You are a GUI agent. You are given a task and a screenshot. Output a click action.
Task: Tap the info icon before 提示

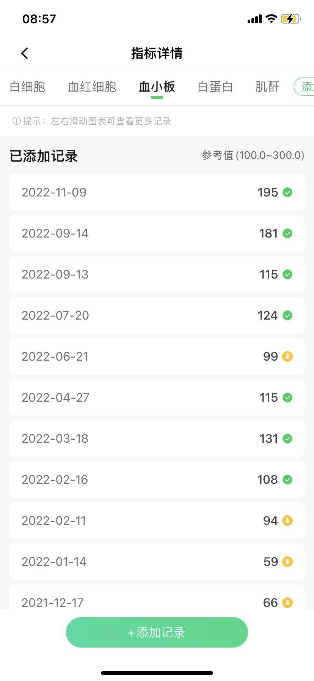pyautogui.click(x=16, y=121)
